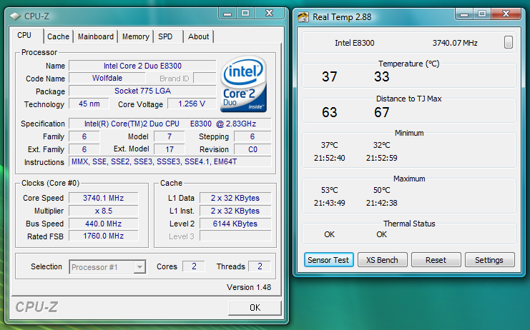The height and width of the screenshot is (330, 530).
Task: Click the Specification field
Action: coord(170,124)
